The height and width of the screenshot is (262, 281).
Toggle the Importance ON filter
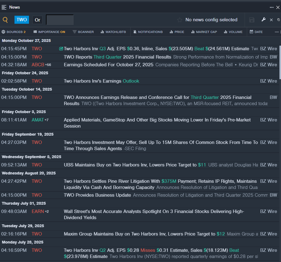click(49, 32)
